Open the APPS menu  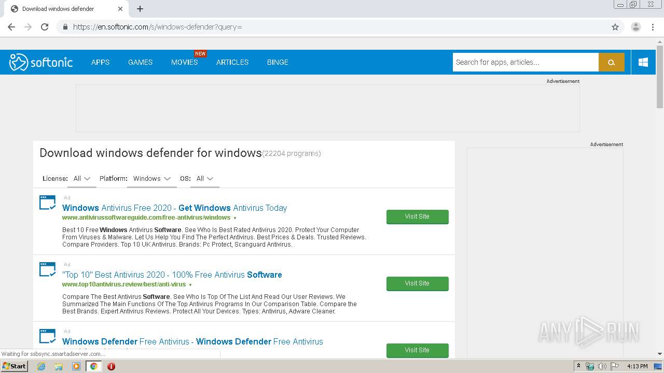click(x=100, y=62)
